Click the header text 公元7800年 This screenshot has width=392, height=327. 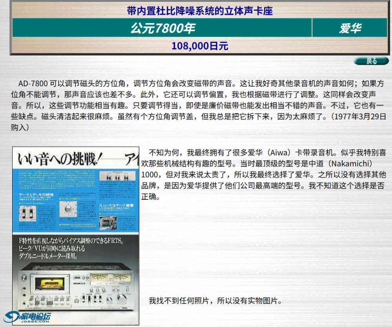pos(163,28)
